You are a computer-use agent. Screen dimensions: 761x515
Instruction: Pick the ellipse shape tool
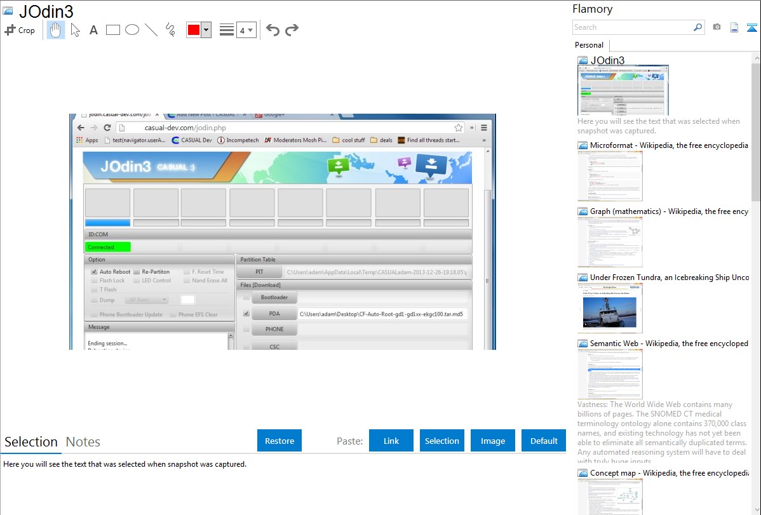click(132, 30)
